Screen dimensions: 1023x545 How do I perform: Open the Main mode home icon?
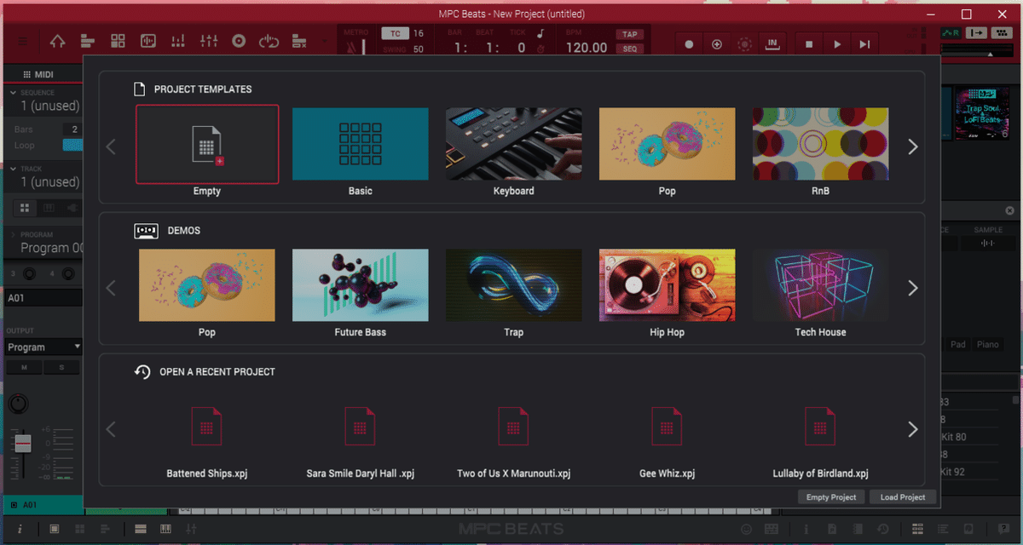pos(57,41)
